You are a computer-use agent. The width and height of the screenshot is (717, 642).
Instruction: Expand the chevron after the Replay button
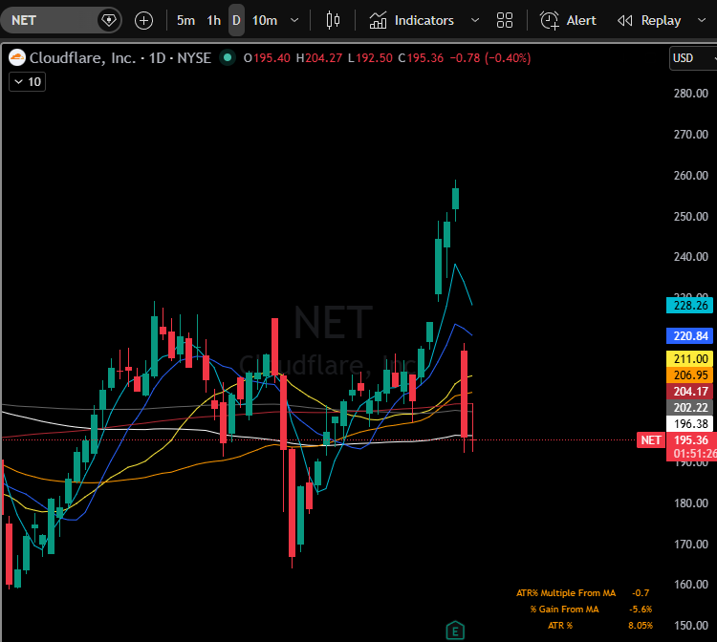(x=702, y=21)
